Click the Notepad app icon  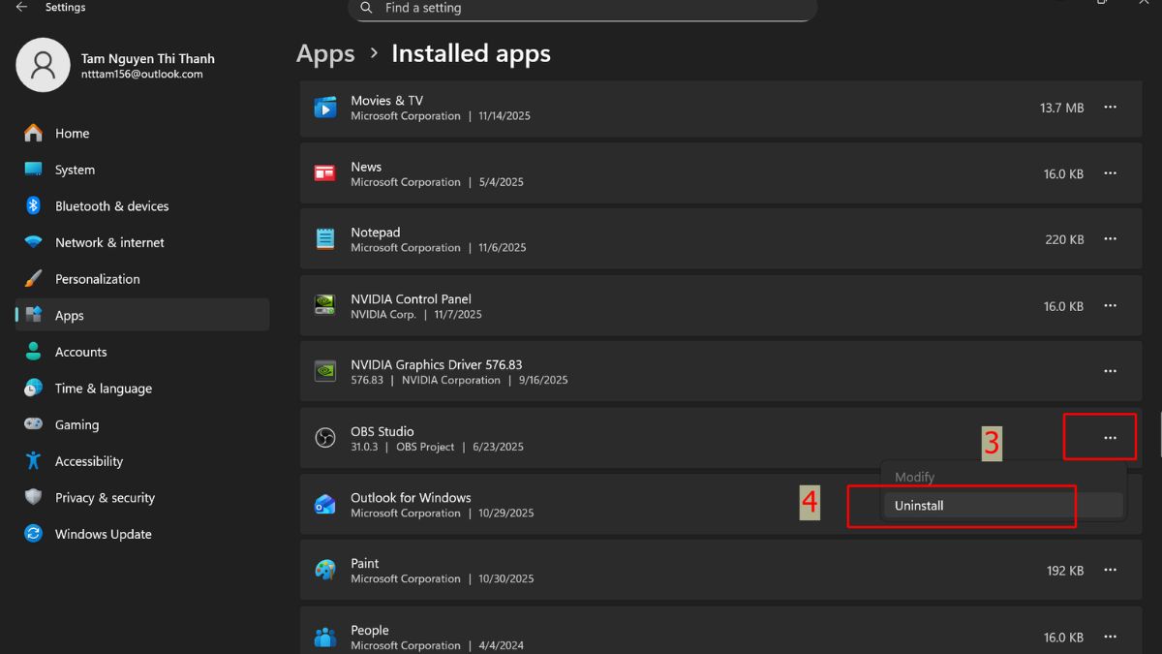point(325,239)
